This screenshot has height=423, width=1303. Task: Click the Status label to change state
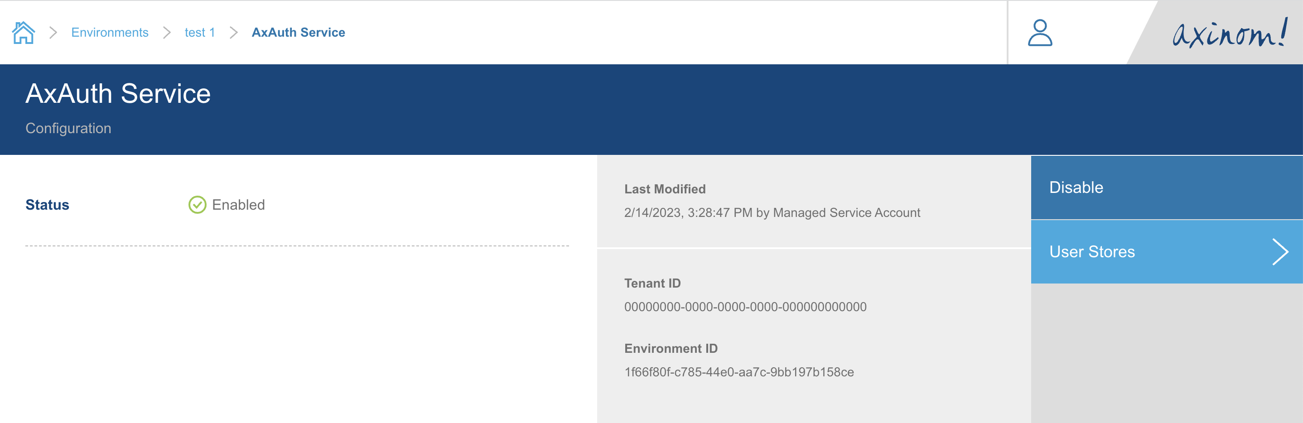click(x=47, y=205)
